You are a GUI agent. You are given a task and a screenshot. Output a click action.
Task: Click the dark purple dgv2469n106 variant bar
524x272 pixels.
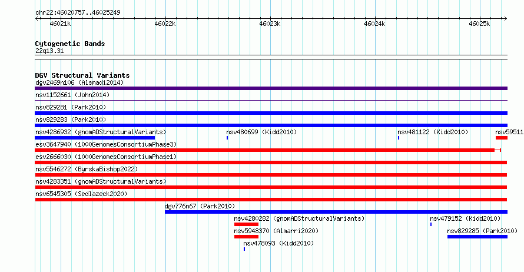point(271,88)
